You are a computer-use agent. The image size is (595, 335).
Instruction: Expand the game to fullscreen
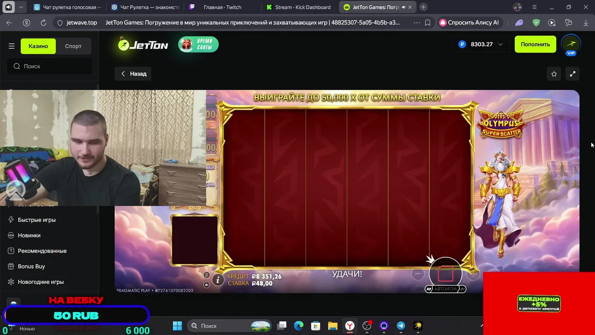coord(573,74)
